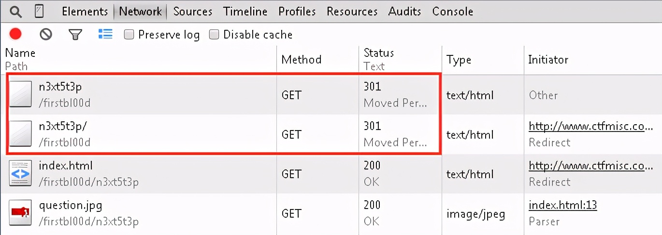Open the initiator URL link for index.html
Image resolution: width=662 pixels, height=235 pixels.
tap(591, 166)
